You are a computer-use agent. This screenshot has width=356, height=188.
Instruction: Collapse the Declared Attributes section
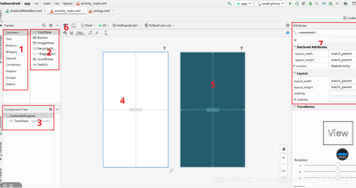click(x=295, y=47)
